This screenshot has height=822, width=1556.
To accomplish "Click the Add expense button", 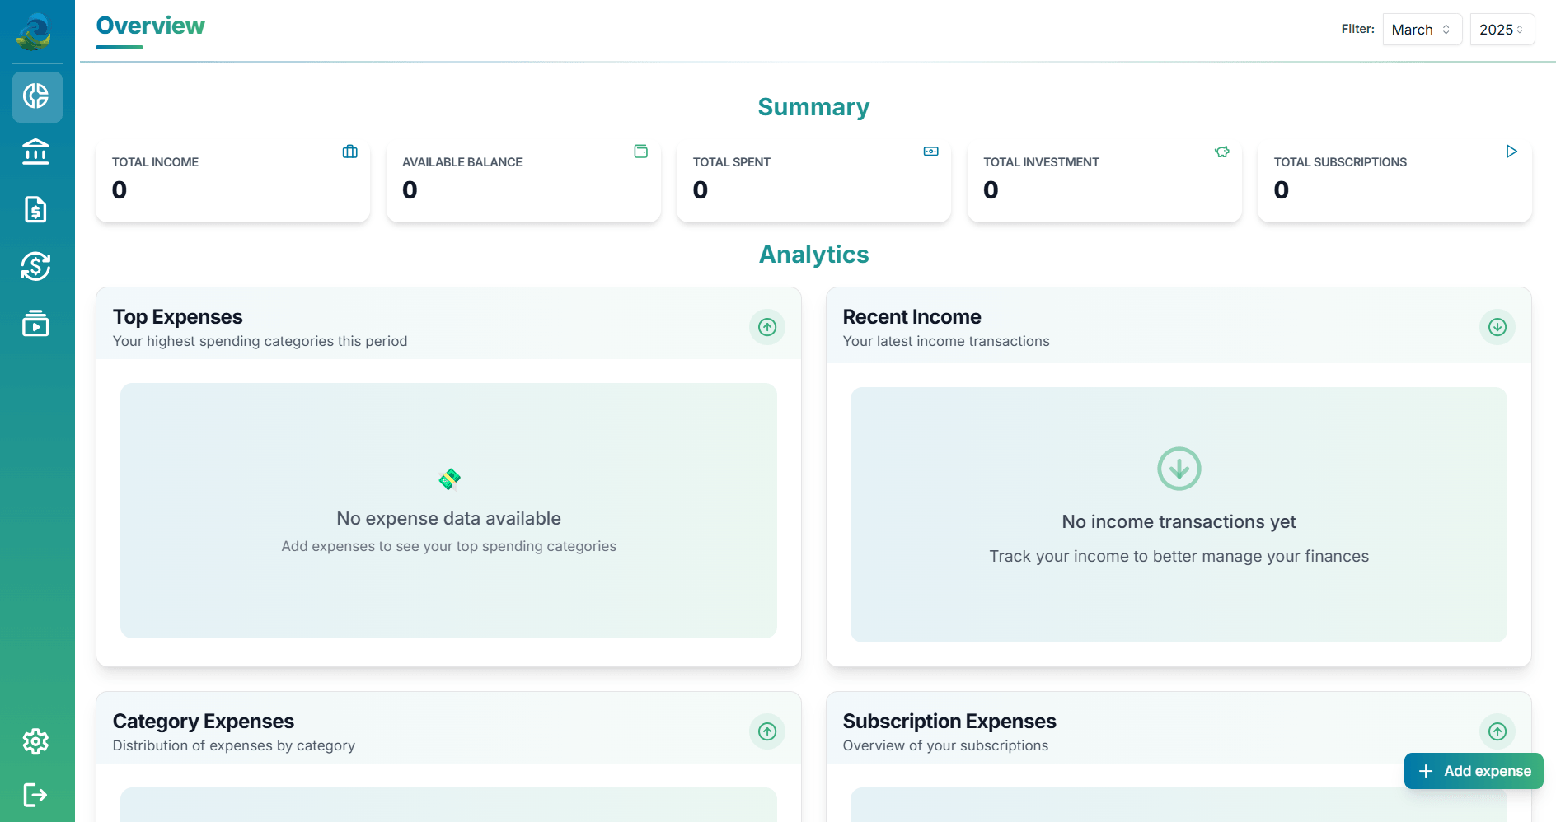I will 1474,771.
